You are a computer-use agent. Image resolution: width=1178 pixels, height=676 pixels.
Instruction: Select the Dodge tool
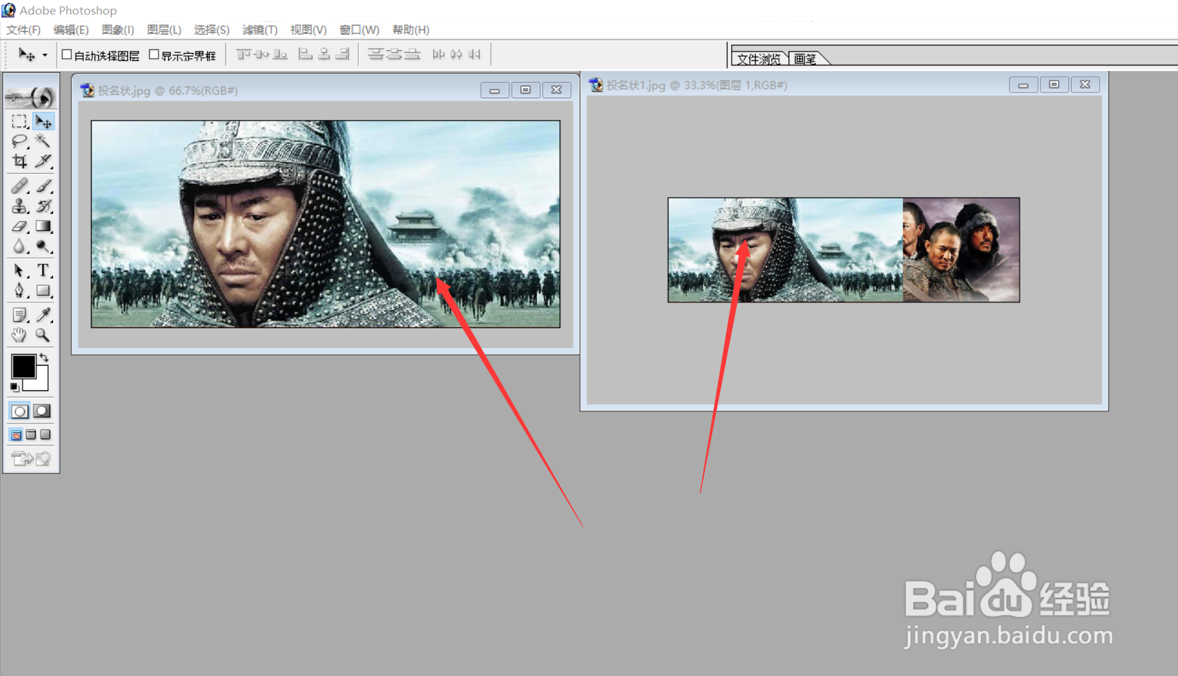click(x=44, y=246)
